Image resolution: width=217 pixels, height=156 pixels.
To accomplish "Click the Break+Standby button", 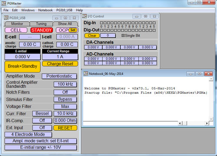I will [23, 67].
